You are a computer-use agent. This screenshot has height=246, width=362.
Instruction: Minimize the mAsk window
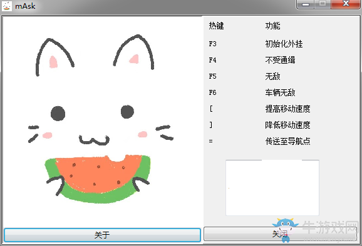click(x=306, y=4)
